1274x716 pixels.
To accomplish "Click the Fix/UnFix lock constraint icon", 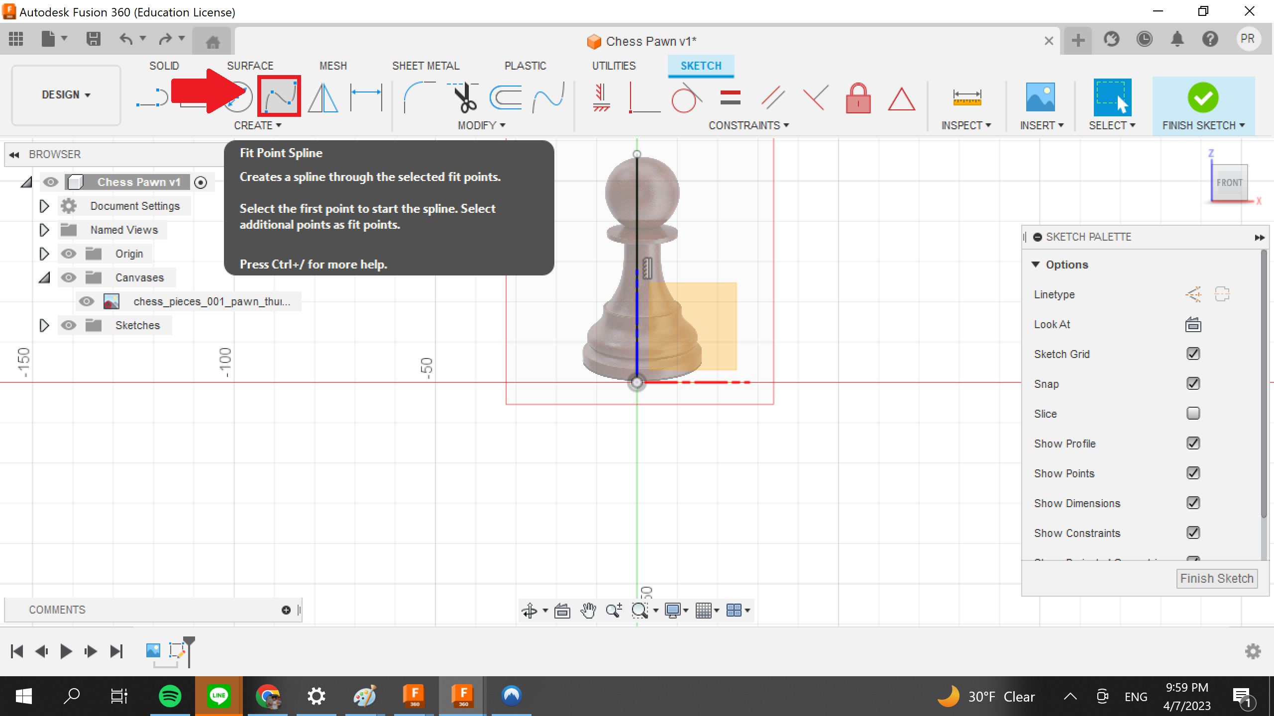I will pos(858,98).
